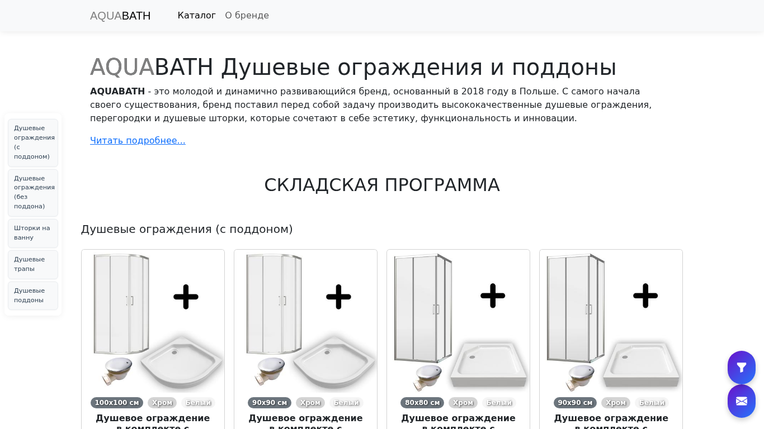Viewport: 764px width, 429px height.
Task: Click the Душевые ограждения (с поддоном) section heading
Action: coord(187,229)
